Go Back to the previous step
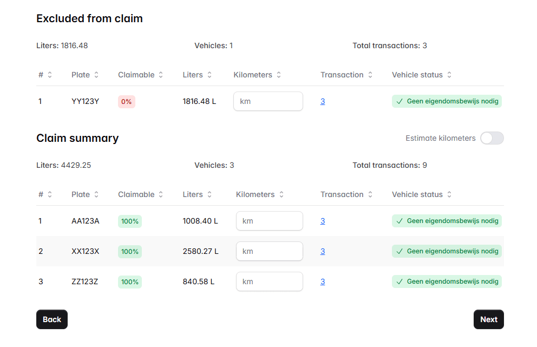The width and height of the screenshot is (537, 347). click(x=52, y=319)
